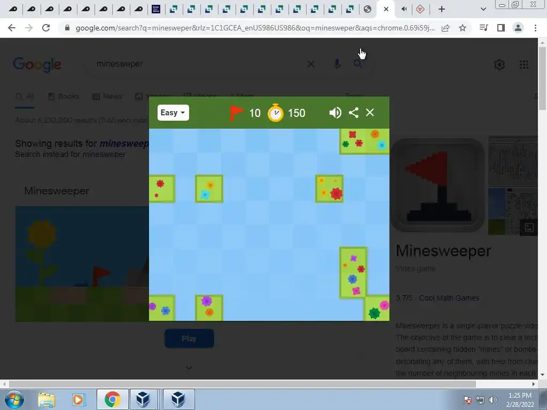Expand the chevron below Play button
The width and height of the screenshot is (547, 410).
click(189, 367)
